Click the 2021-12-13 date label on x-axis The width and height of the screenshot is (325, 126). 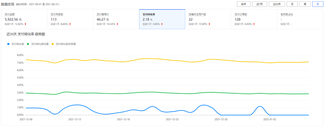[74, 119]
